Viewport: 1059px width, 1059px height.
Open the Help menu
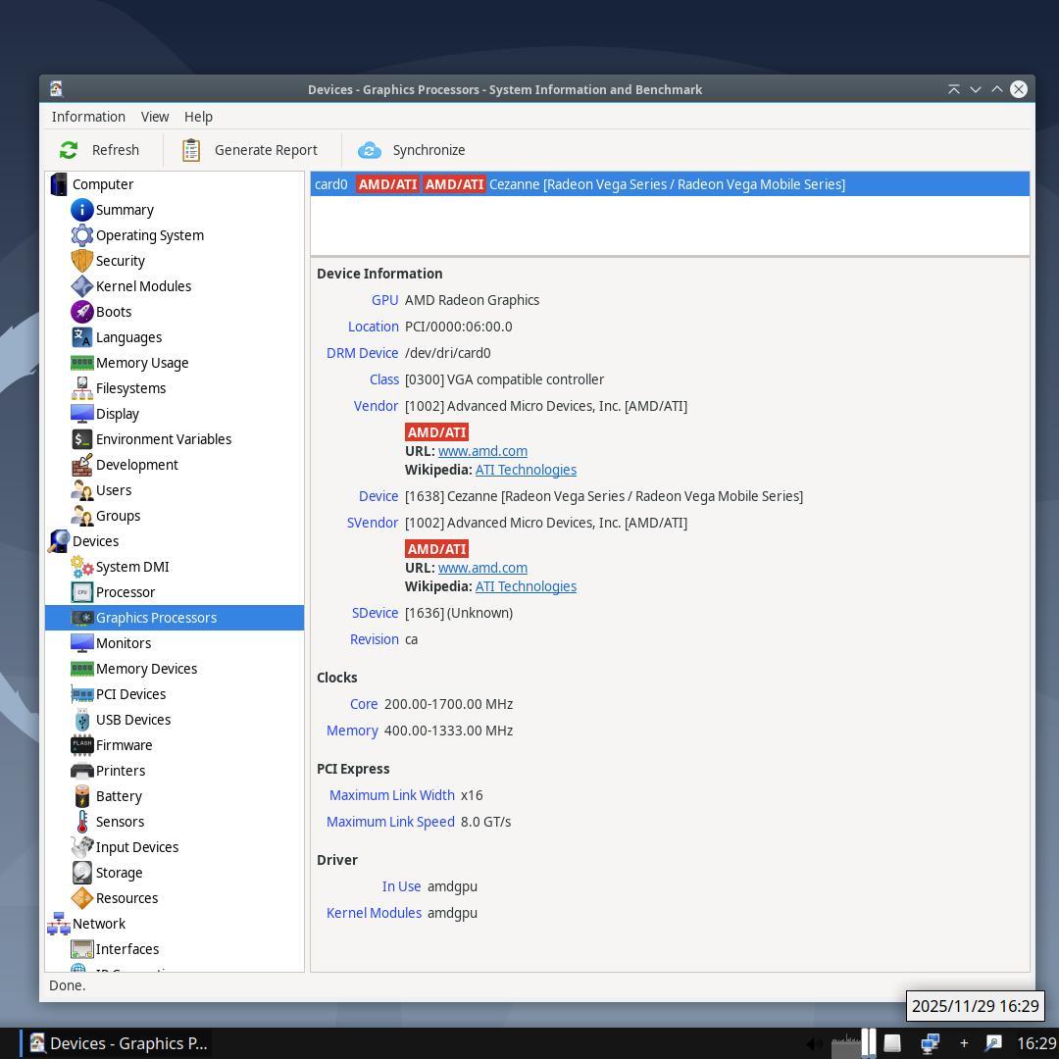(x=198, y=117)
